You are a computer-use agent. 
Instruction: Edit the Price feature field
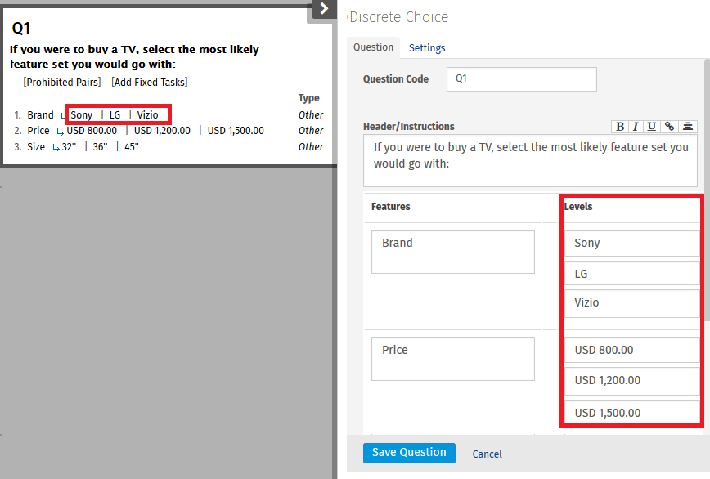click(x=452, y=359)
